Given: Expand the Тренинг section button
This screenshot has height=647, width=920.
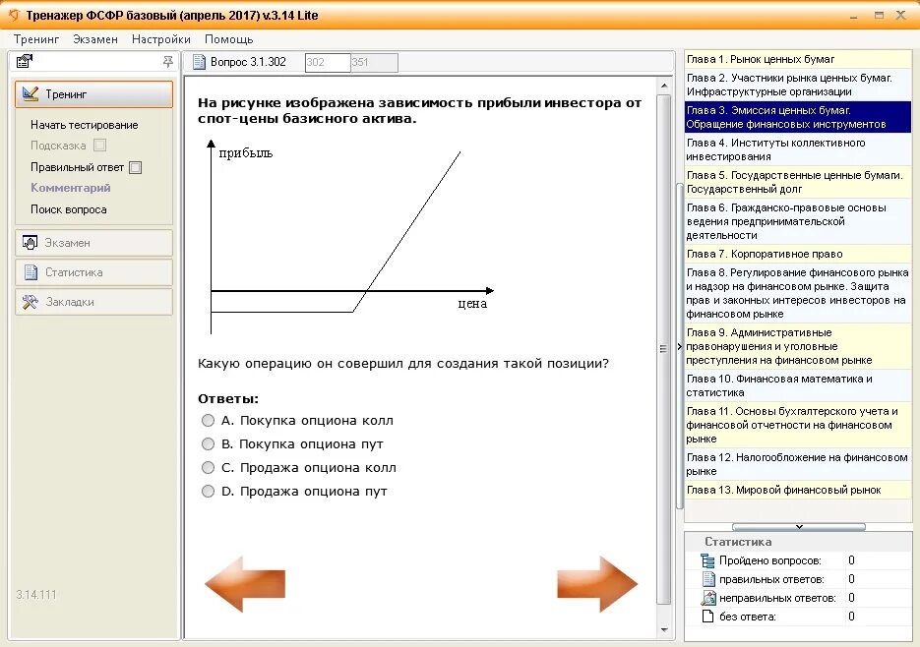Looking at the screenshot, I should 93,94.
